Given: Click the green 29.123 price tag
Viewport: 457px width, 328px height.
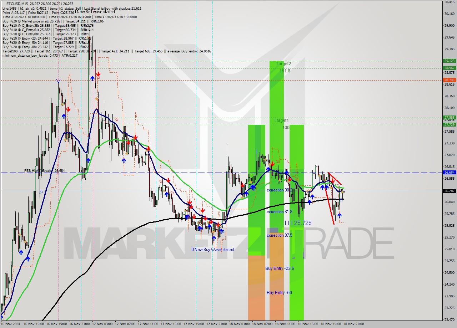Looking at the screenshot, I should pyautogui.click(x=449, y=61).
